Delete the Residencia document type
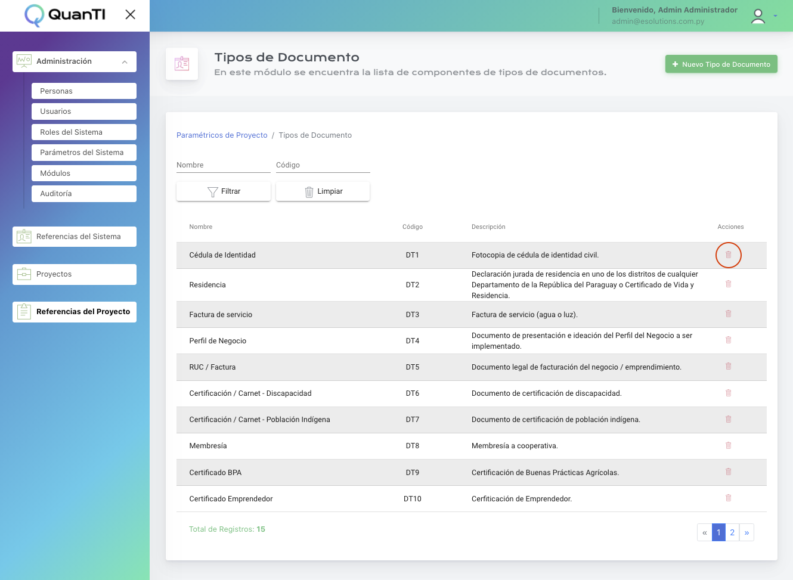The width and height of the screenshot is (793, 580). click(x=728, y=284)
